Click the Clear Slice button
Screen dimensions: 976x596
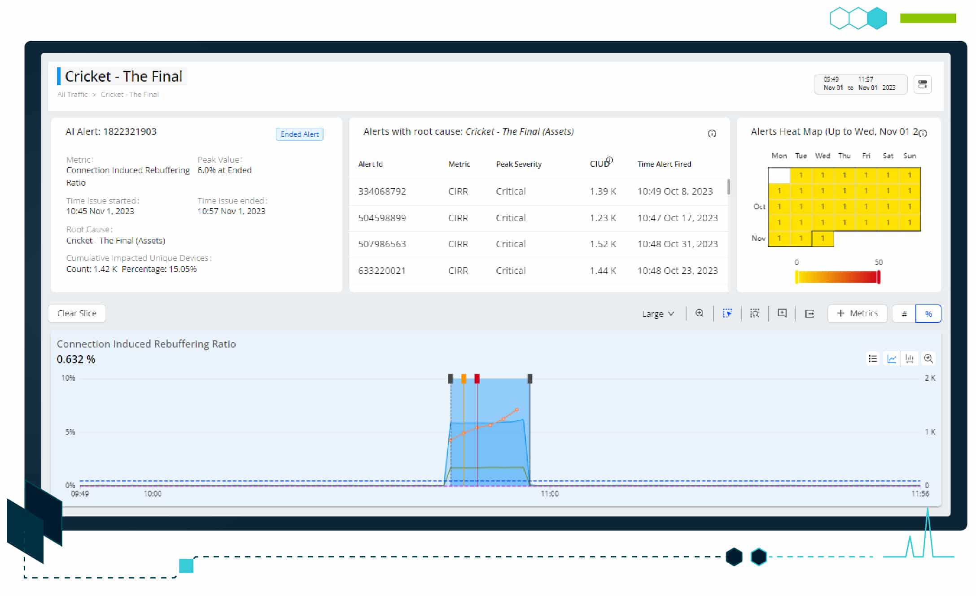click(x=77, y=313)
